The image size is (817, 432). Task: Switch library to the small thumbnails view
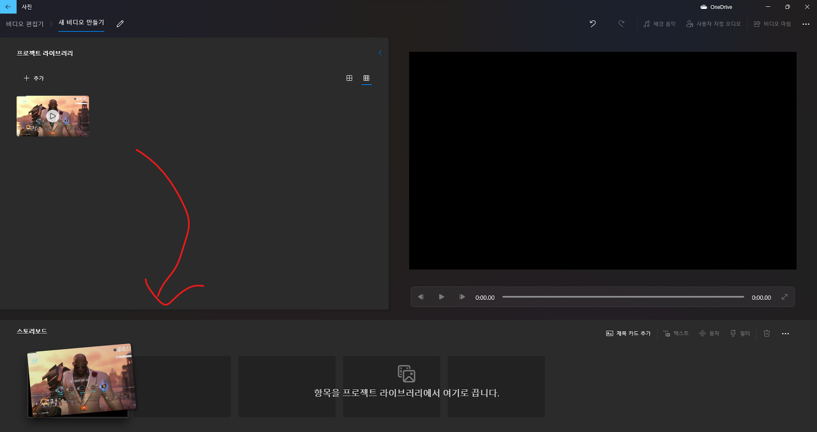366,78
